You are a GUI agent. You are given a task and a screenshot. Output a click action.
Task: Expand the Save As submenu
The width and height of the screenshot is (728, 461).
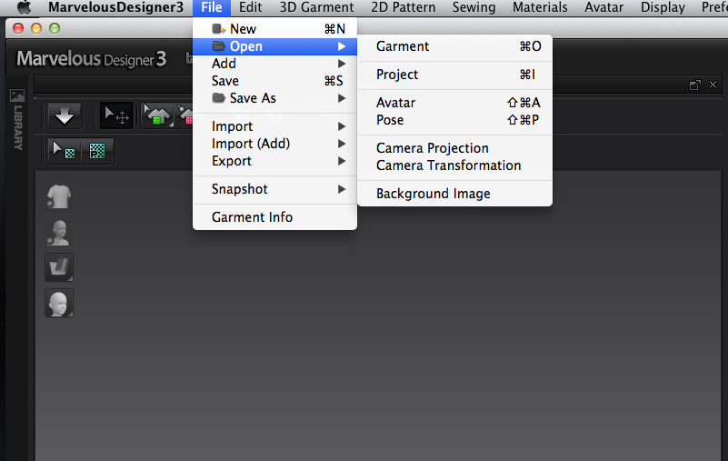click(274, 98)
